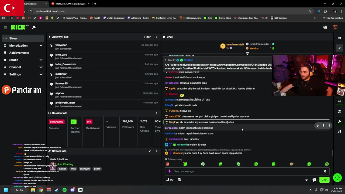Viewport: 345px width, 194px height.
Task: Edit Stream Info with pencil icon
Action: point(150,151)
